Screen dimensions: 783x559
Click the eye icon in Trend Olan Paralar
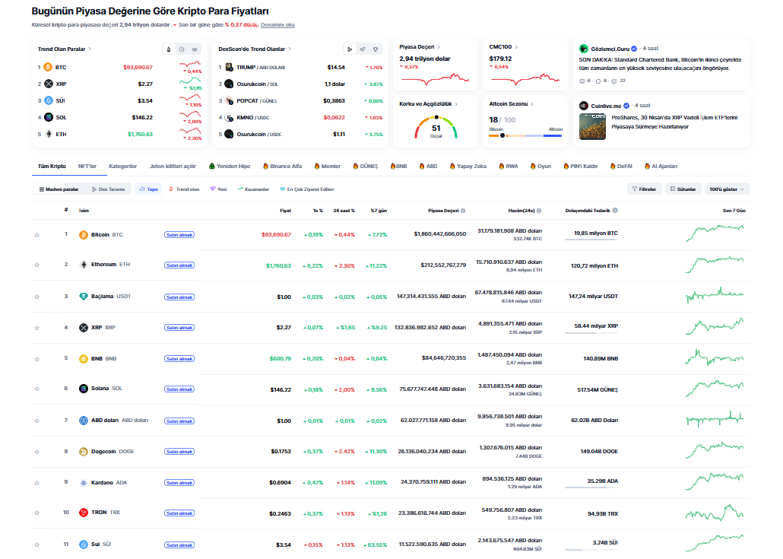(x=195, y=49)
